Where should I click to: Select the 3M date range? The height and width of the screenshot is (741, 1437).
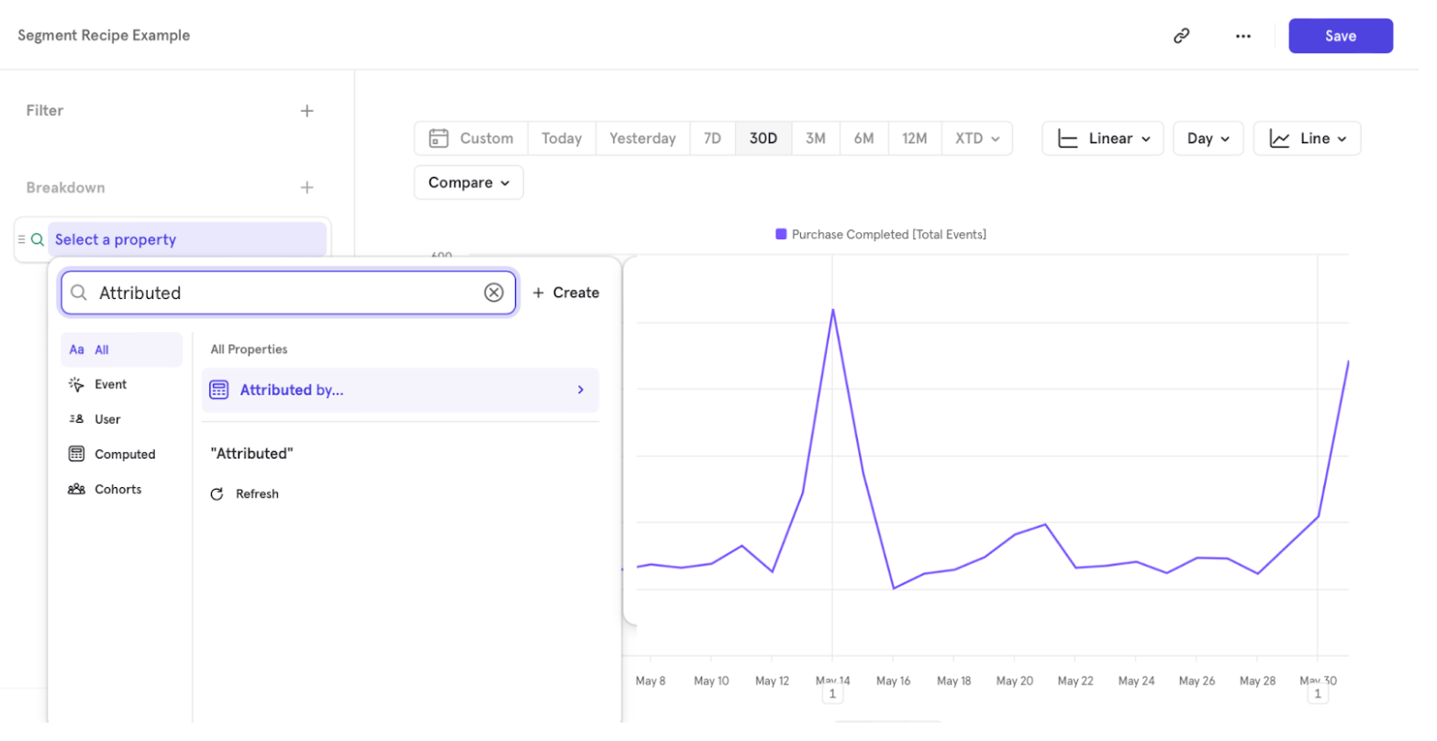click(x=816, y=138)
